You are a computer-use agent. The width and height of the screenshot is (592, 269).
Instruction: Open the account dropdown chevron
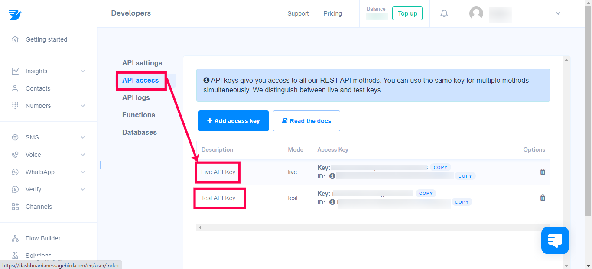pyautogui.click(x=558, y=13)
